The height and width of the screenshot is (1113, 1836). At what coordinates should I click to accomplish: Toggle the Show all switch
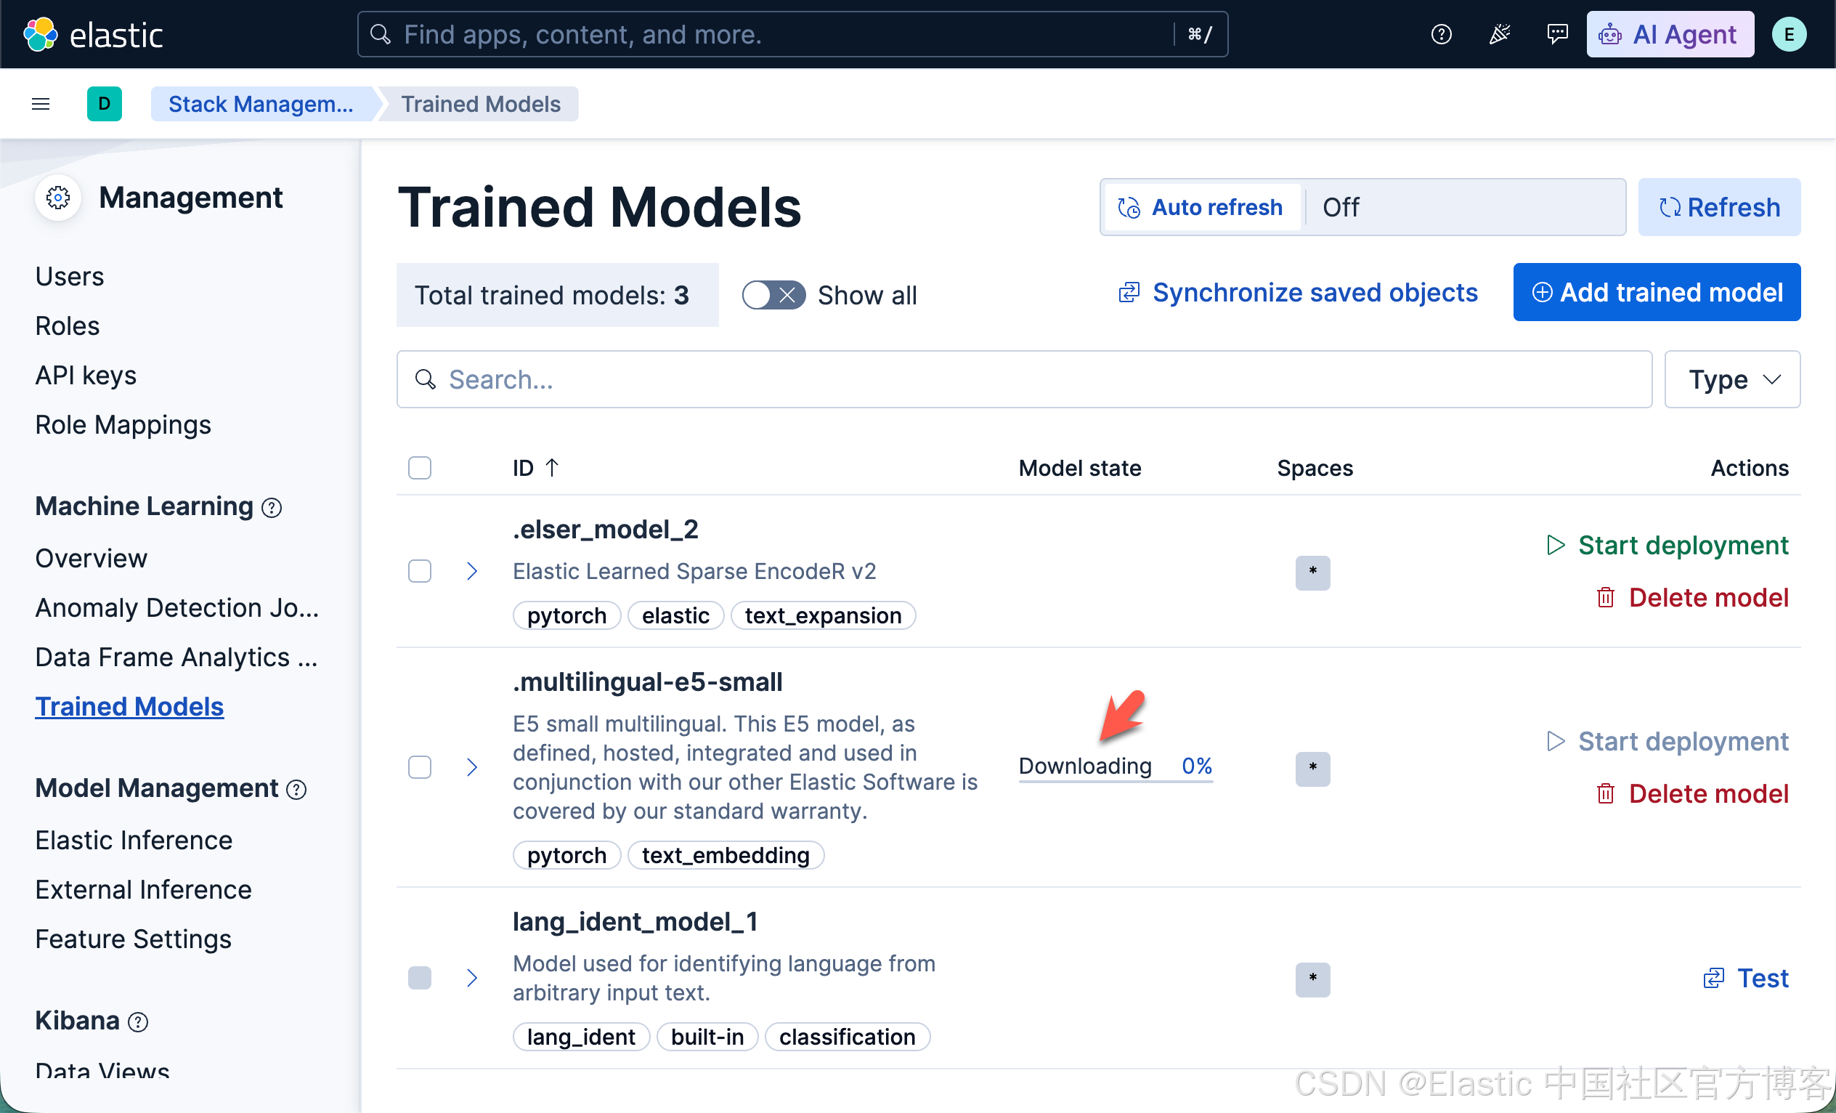773,295
